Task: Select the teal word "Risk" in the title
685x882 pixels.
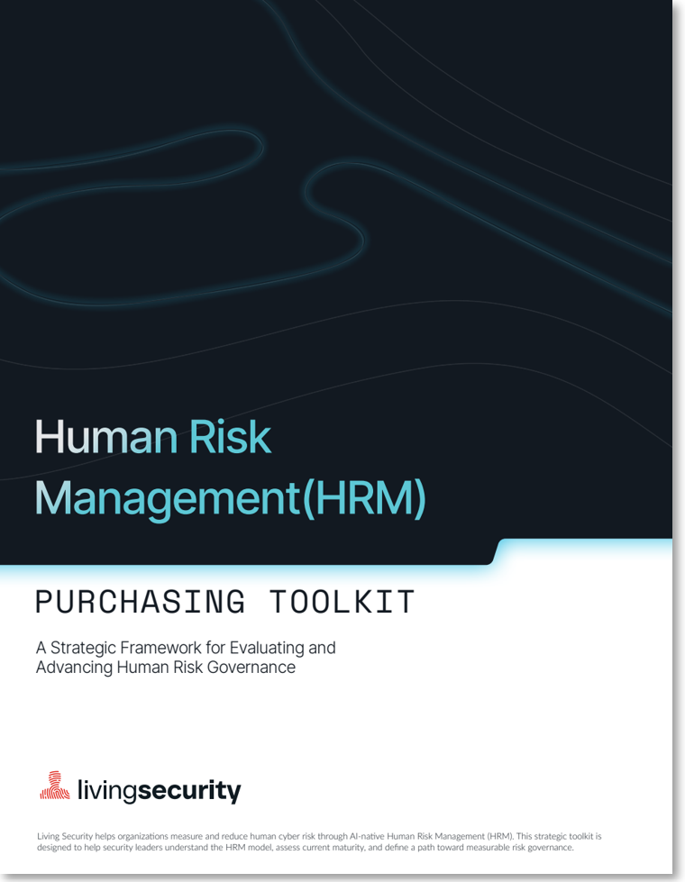Action: coord(229,437)
